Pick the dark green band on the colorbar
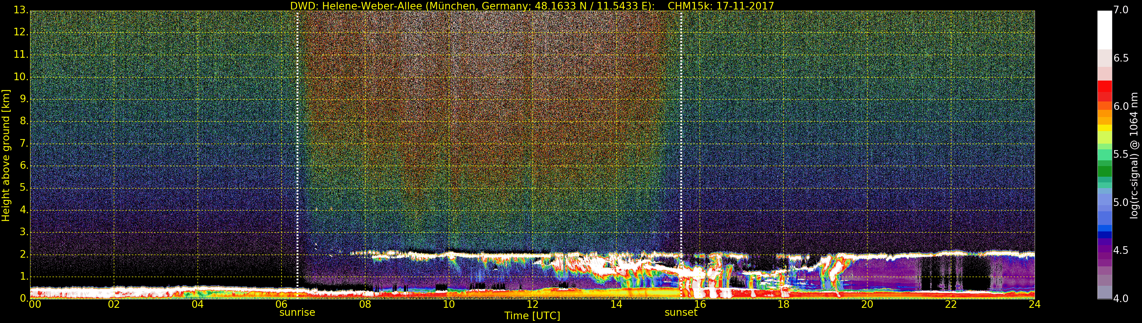Viewport: 1142px width, 323px height. click(1104, 171)
